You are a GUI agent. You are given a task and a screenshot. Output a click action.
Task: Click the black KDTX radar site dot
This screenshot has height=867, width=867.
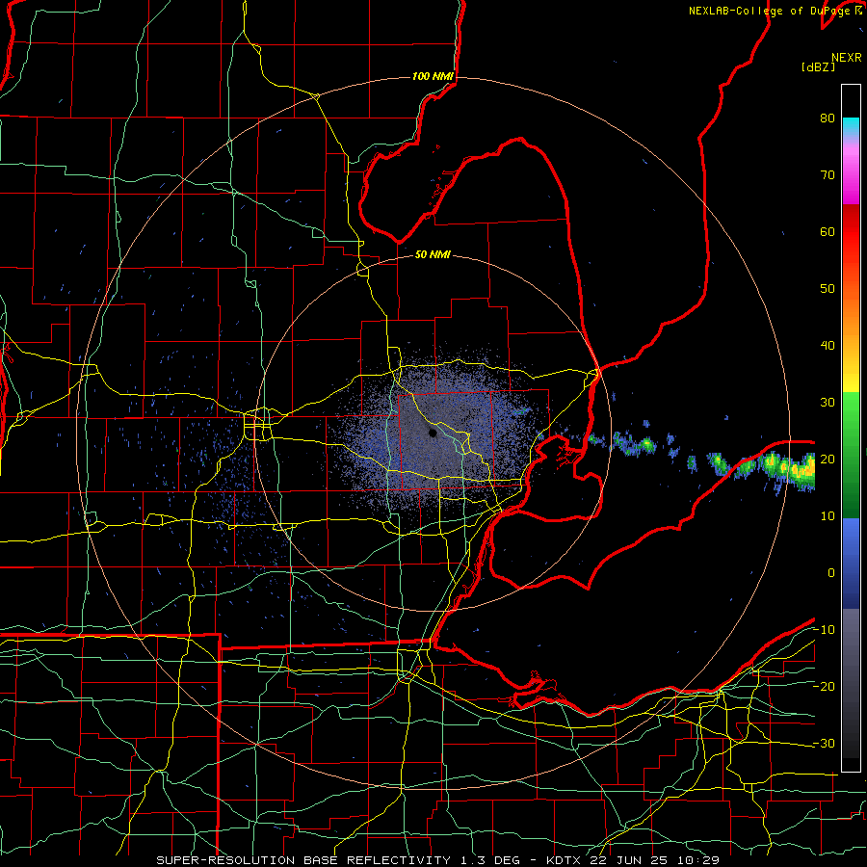(433, 433)
